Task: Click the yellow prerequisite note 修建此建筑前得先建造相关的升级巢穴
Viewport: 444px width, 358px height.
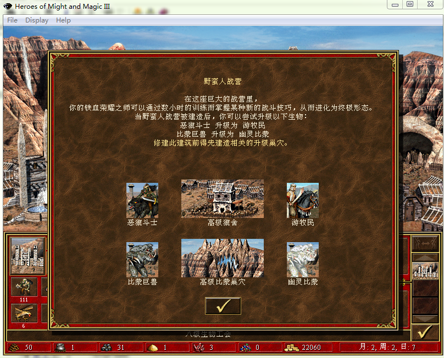Action: point(221,143)
